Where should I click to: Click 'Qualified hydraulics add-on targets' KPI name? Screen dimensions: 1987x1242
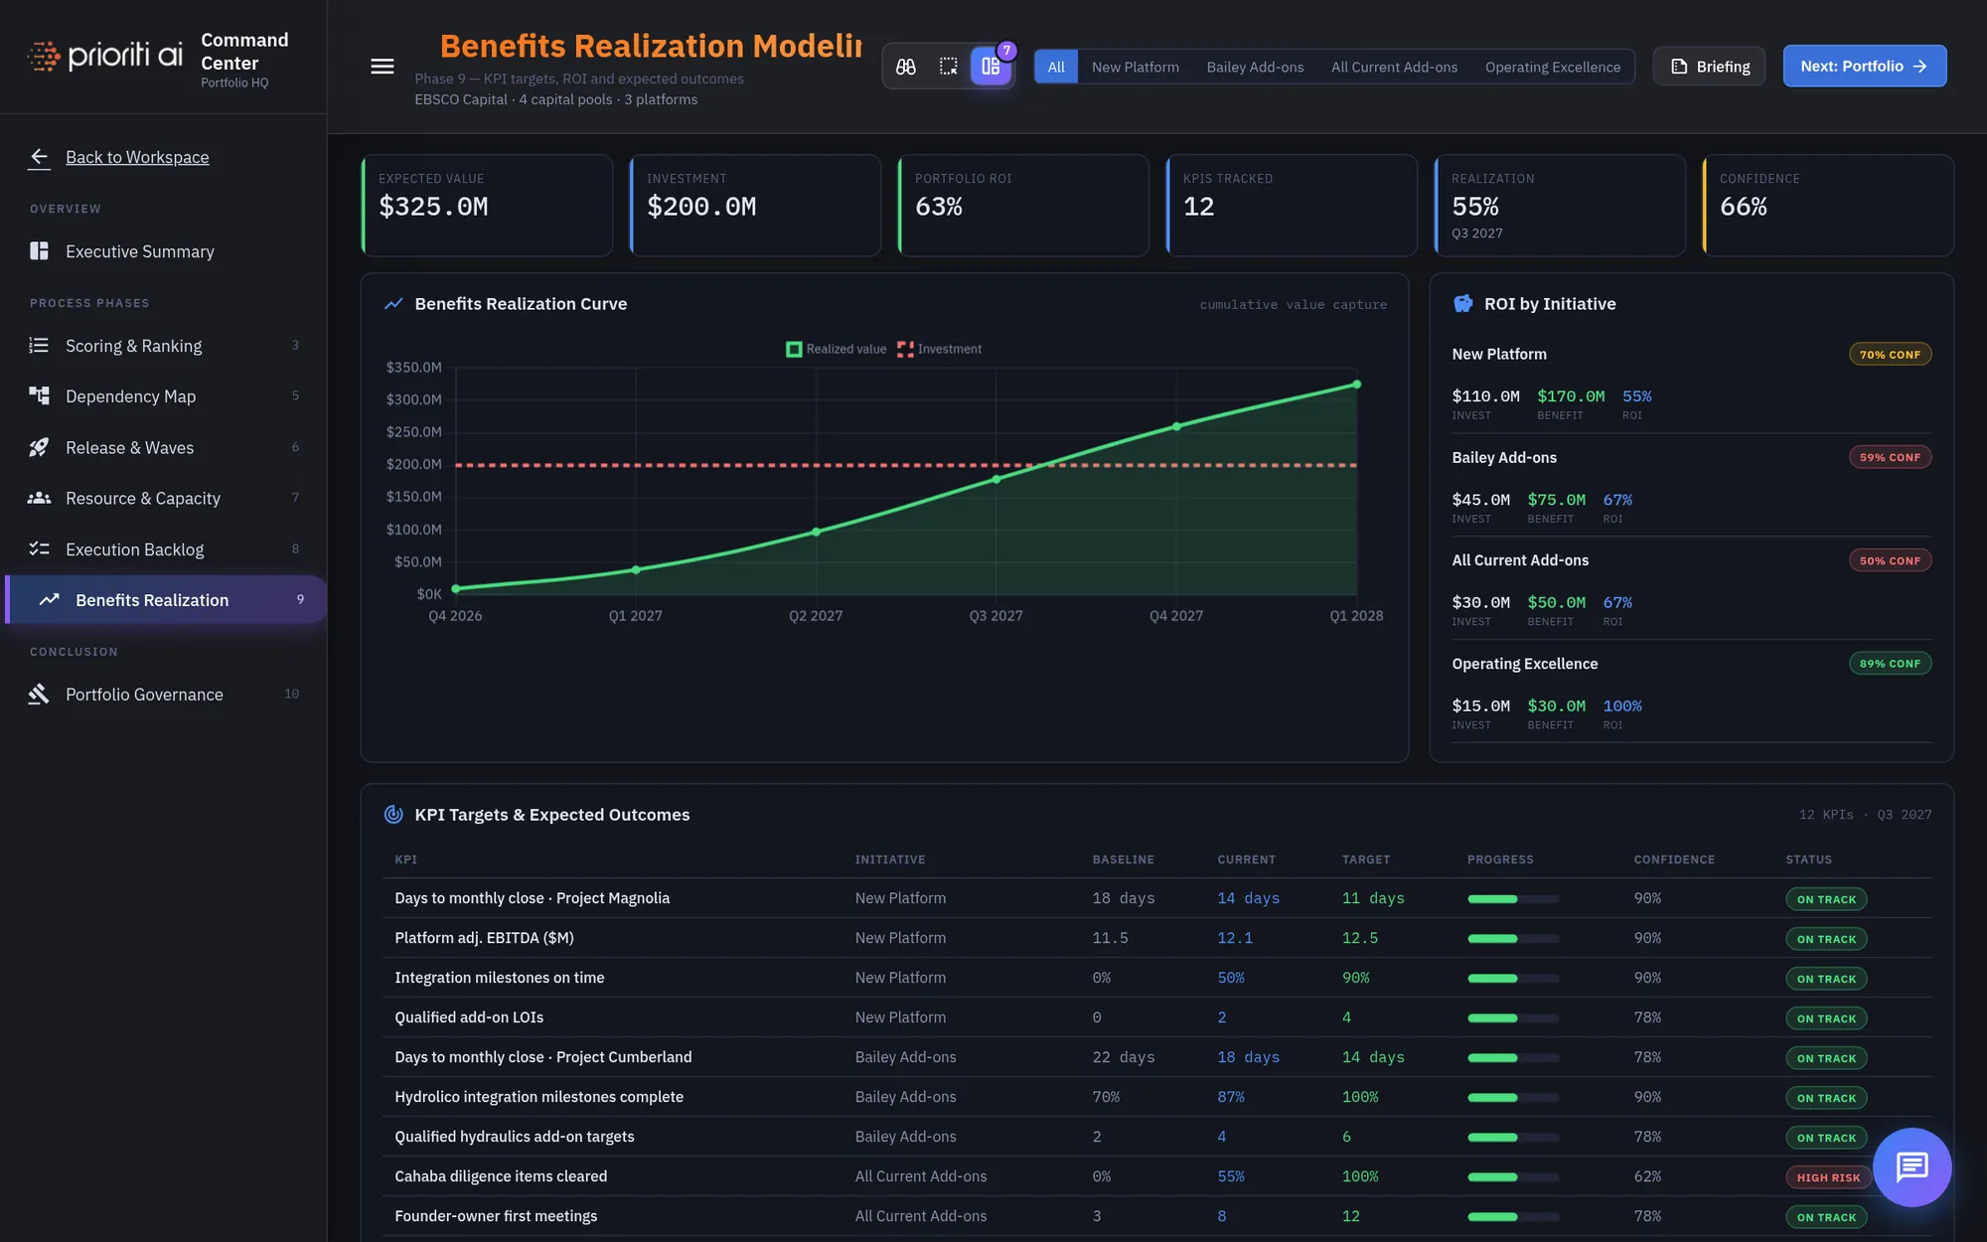pos(515,1137)
